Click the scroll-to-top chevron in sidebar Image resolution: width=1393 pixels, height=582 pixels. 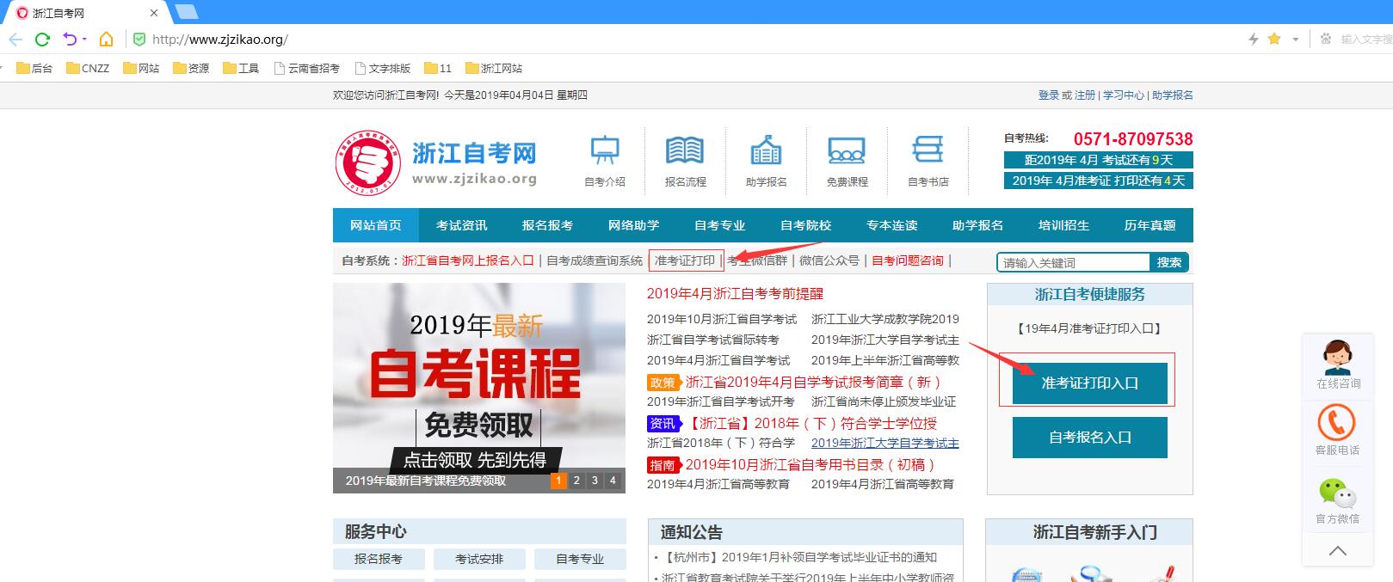[1337, 550]
